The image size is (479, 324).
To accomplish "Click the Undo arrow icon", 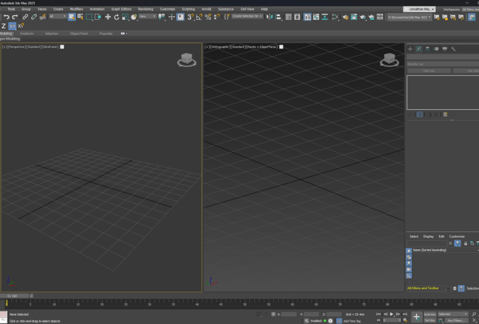I will [7, 17].
